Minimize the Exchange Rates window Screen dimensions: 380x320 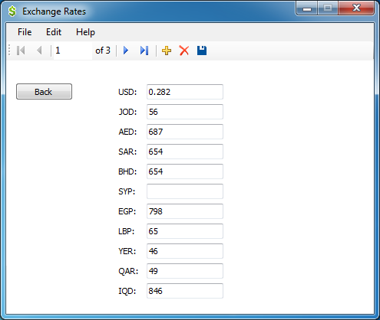click(x=307, y=8)
